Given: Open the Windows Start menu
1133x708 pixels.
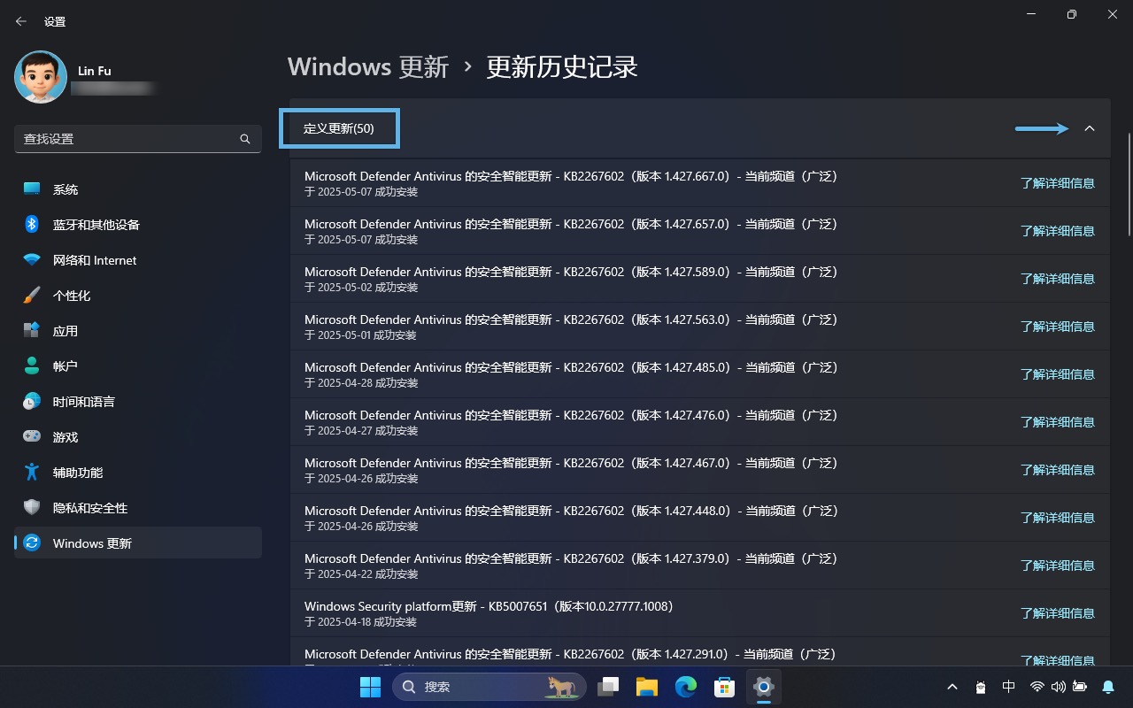Looking at the screenshot, I should pos(370,687).
